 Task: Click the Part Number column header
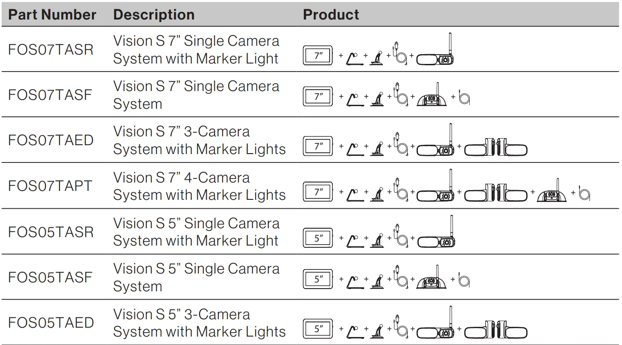point(52,15)
